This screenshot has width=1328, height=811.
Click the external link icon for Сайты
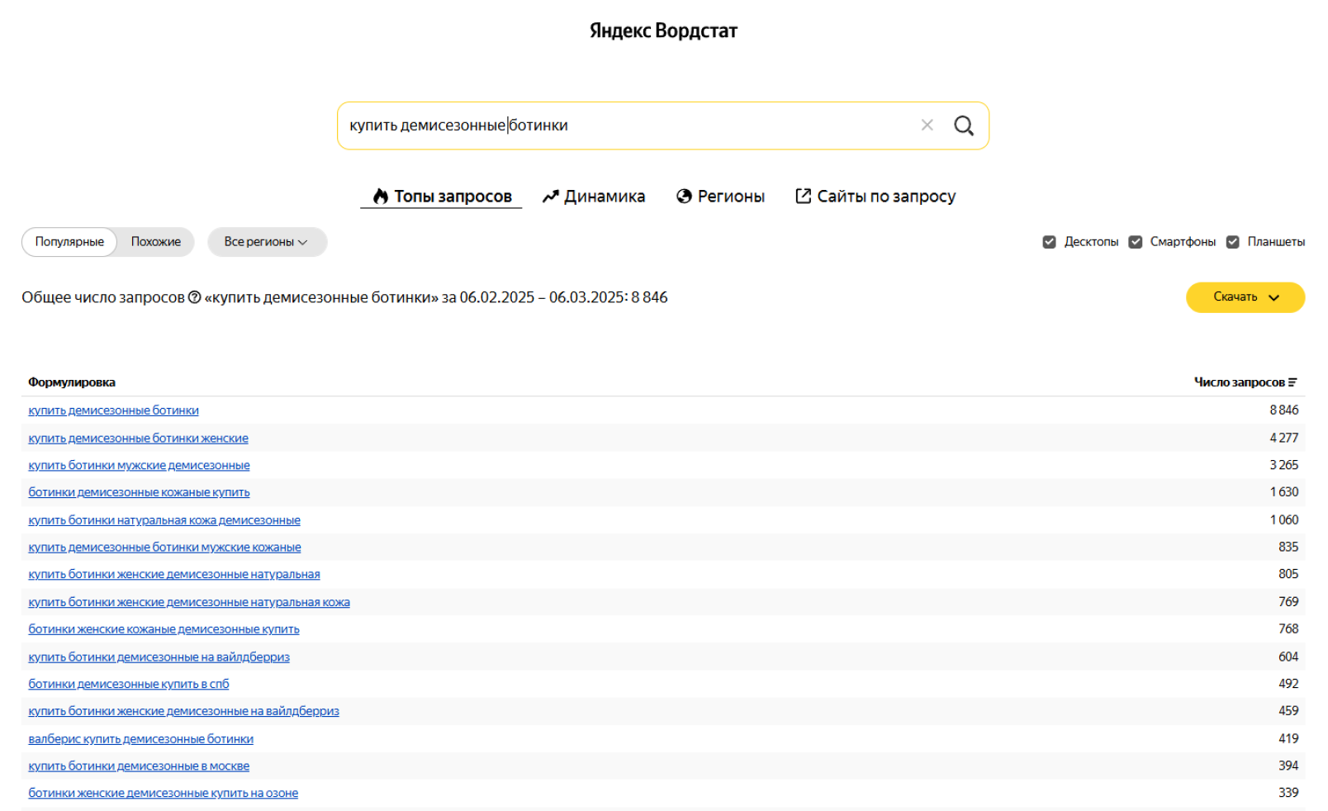click(803, 197)
